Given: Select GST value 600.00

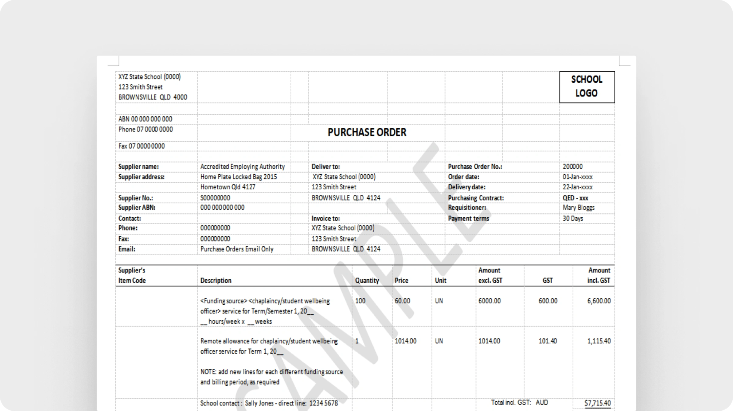Looking at the screenshot, I should click(548, 301).
